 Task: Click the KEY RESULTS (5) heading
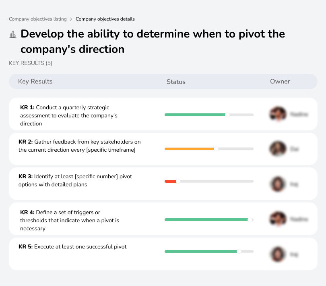point(30,63)
